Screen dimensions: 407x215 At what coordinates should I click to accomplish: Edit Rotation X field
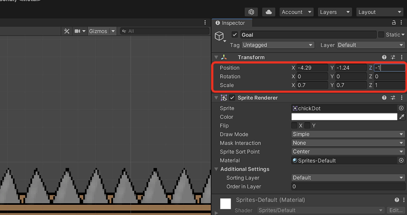312,76
